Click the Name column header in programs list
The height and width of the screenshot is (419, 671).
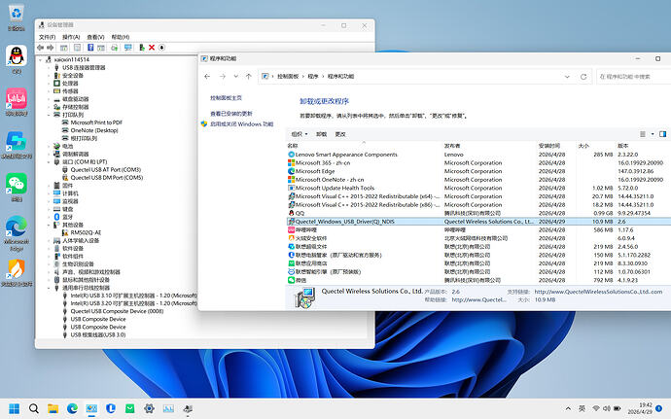[364, 146]
